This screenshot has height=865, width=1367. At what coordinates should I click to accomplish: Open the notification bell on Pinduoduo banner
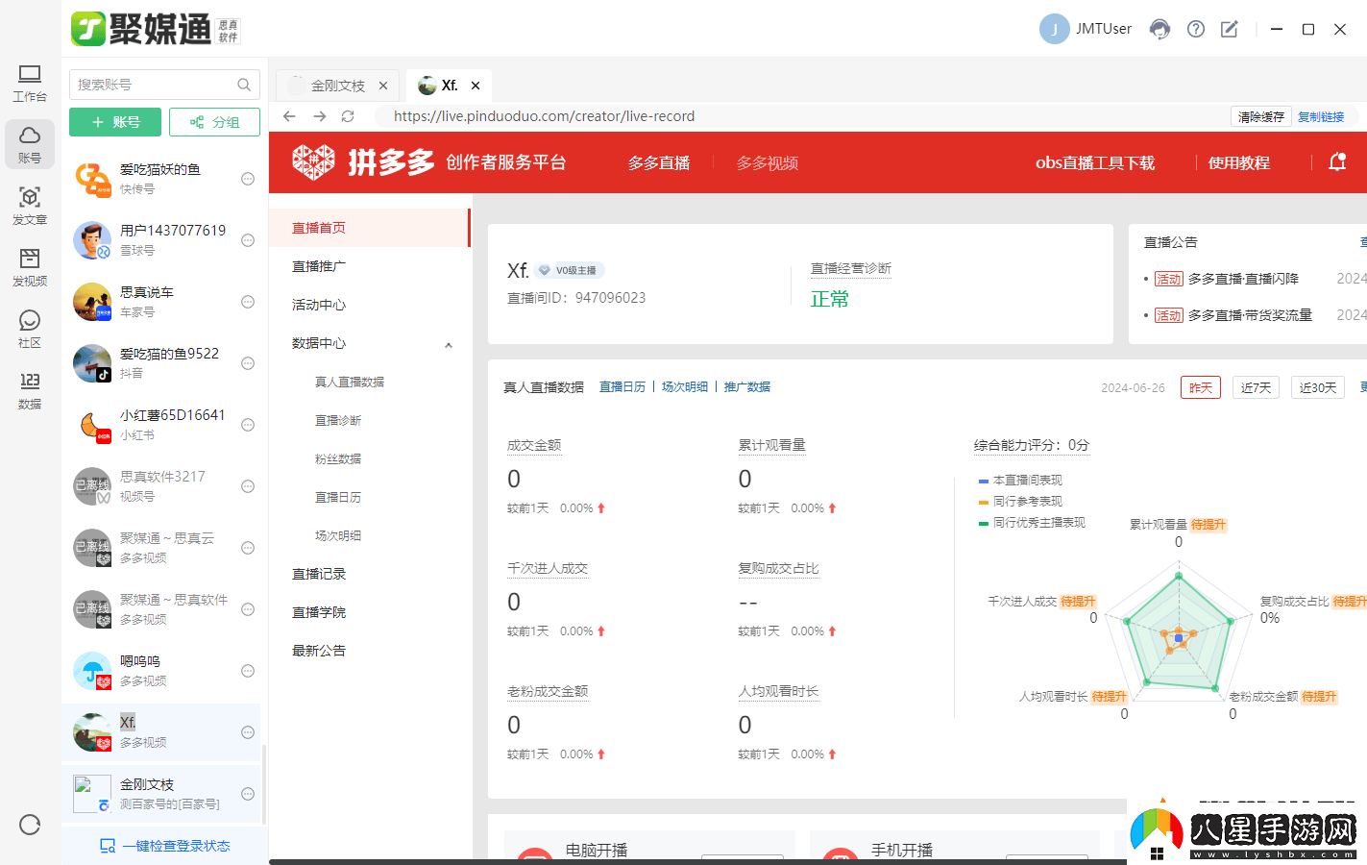pyautogui.click(x=1336, y=162)
